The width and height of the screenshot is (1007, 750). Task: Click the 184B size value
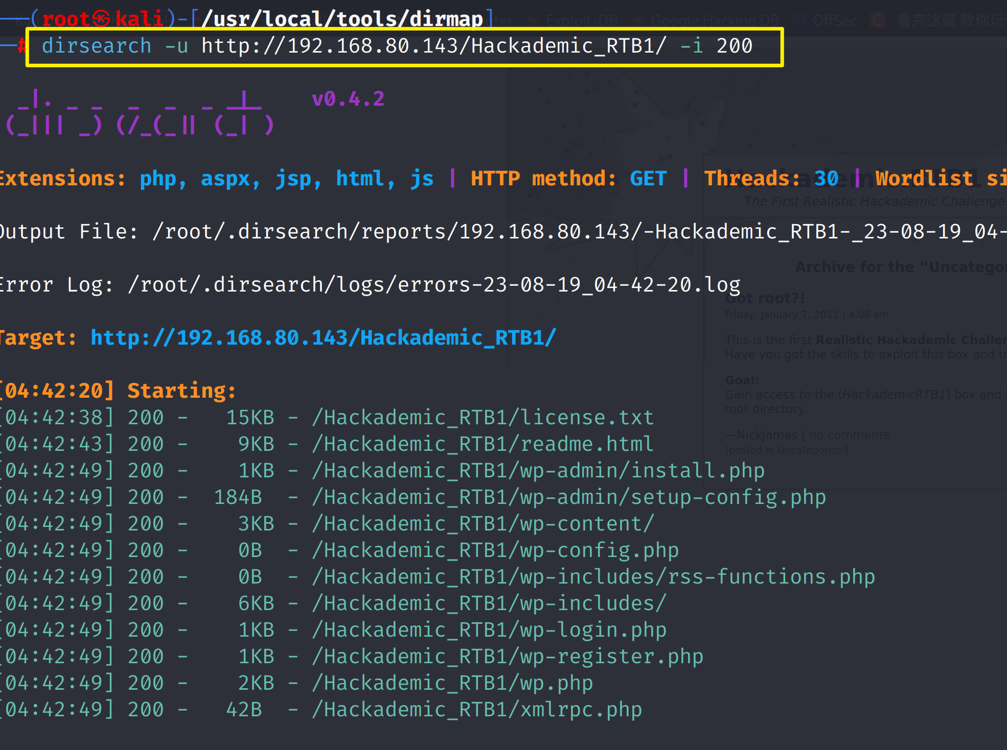[238, 497]
